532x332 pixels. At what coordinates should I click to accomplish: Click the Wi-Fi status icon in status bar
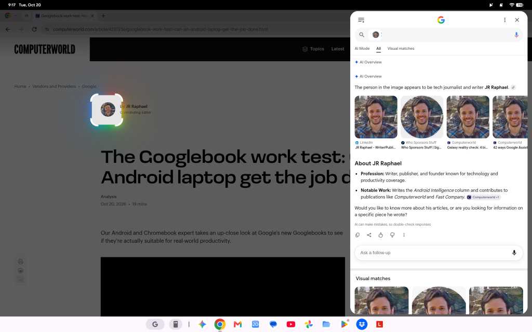pyautogui.click(x=512, y=5)
